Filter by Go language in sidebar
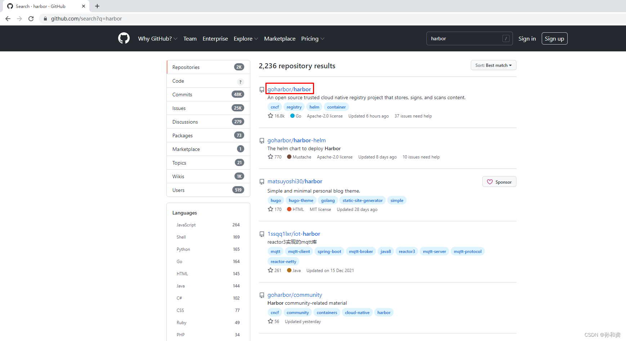The height and width of the screenshot is (341, 626). [208, 262]
